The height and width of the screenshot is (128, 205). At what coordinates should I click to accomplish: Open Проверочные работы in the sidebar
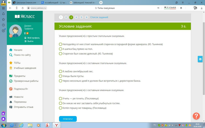[x=24, y=81]
